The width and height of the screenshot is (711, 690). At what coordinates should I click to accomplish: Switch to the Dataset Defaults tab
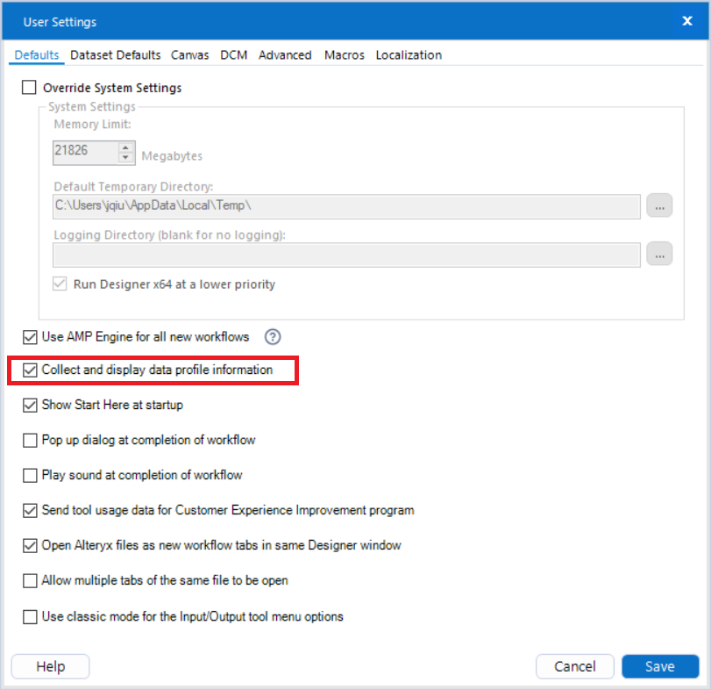click(115, 54)
